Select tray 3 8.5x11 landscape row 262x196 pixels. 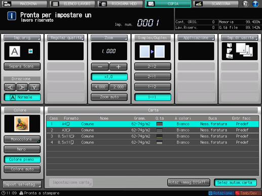[153, 136]
